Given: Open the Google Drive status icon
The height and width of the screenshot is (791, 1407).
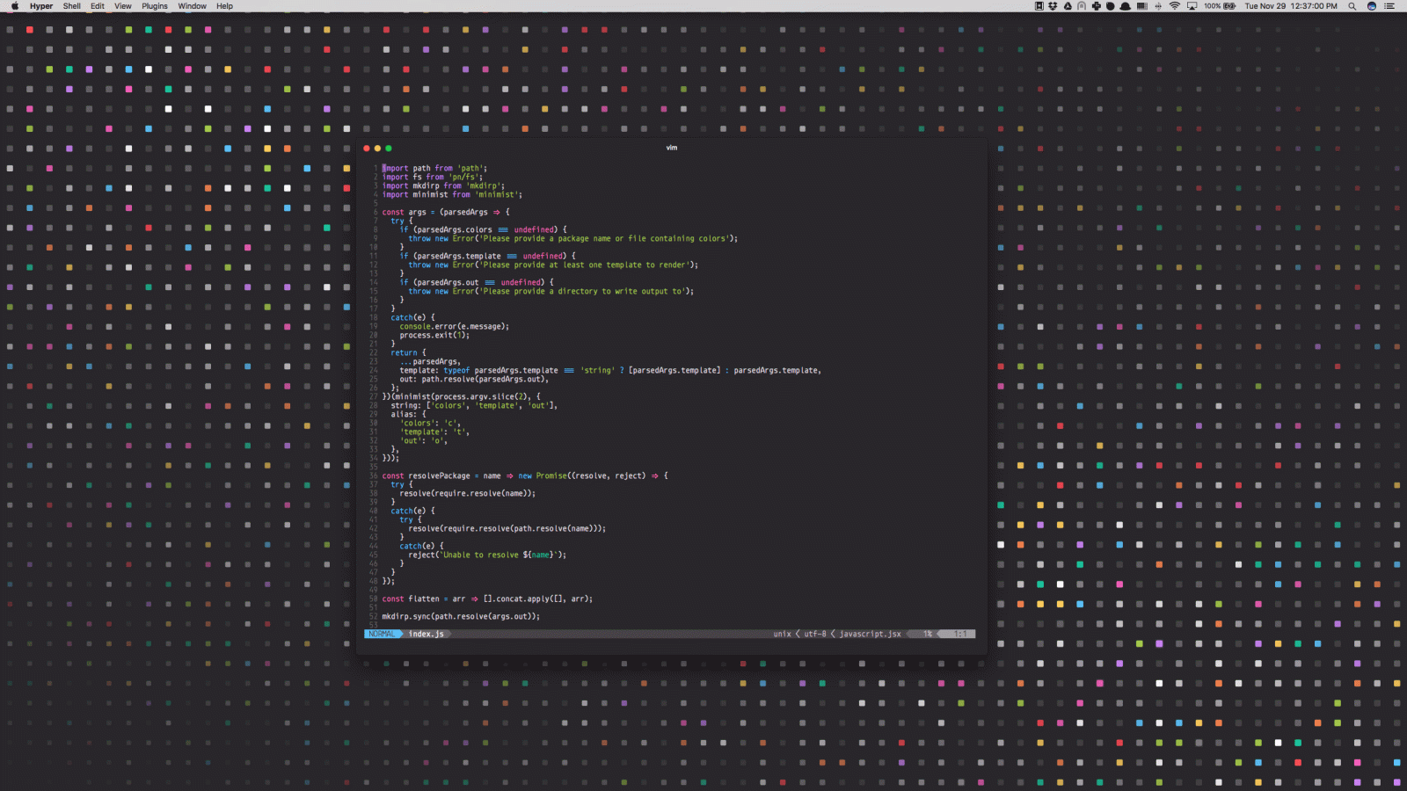Looking at the screenshot, I should (x=1067, y=6).
